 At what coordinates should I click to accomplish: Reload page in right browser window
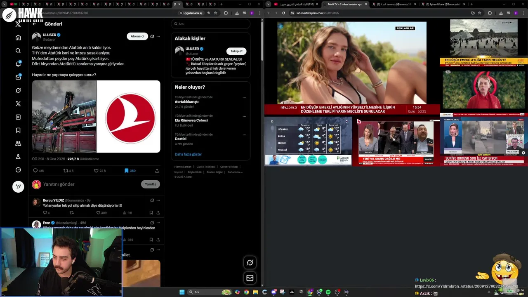pyautogui.click(x=283, y=13)
